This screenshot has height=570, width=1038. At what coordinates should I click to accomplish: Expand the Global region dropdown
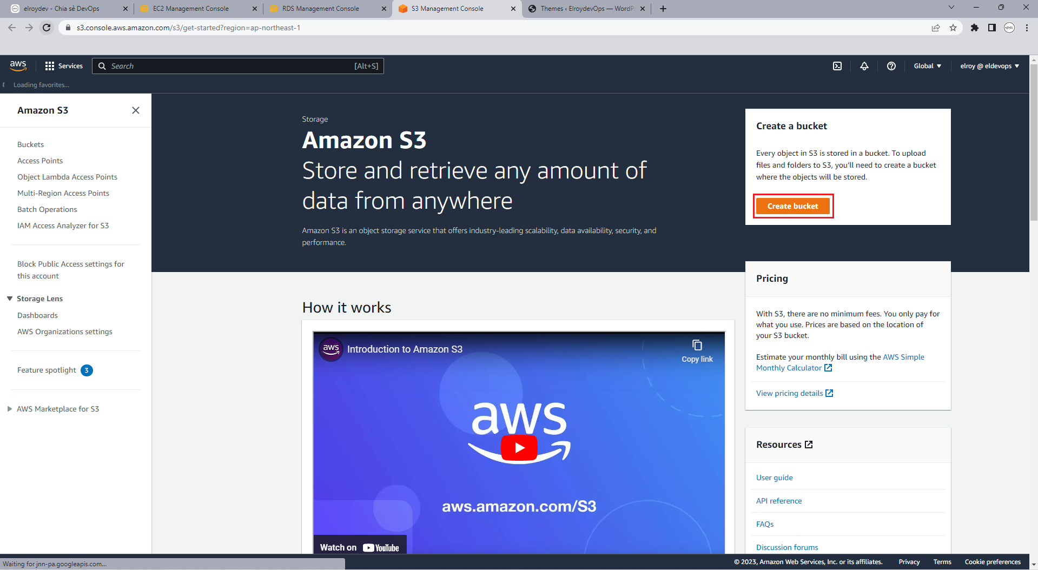click(927, 66)
